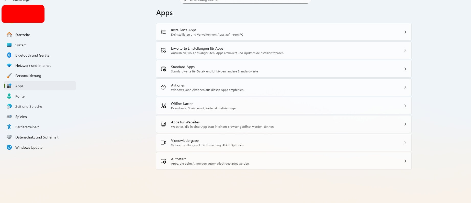Click the Windows Update sync icon
Viewport: 471px width, 203px height.
pos(9,147)
